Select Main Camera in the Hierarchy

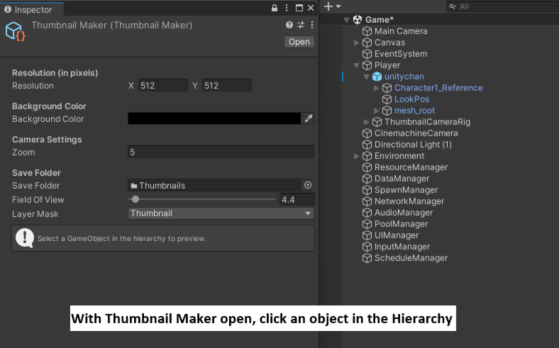pyautogui.click(x=401, y=31)
